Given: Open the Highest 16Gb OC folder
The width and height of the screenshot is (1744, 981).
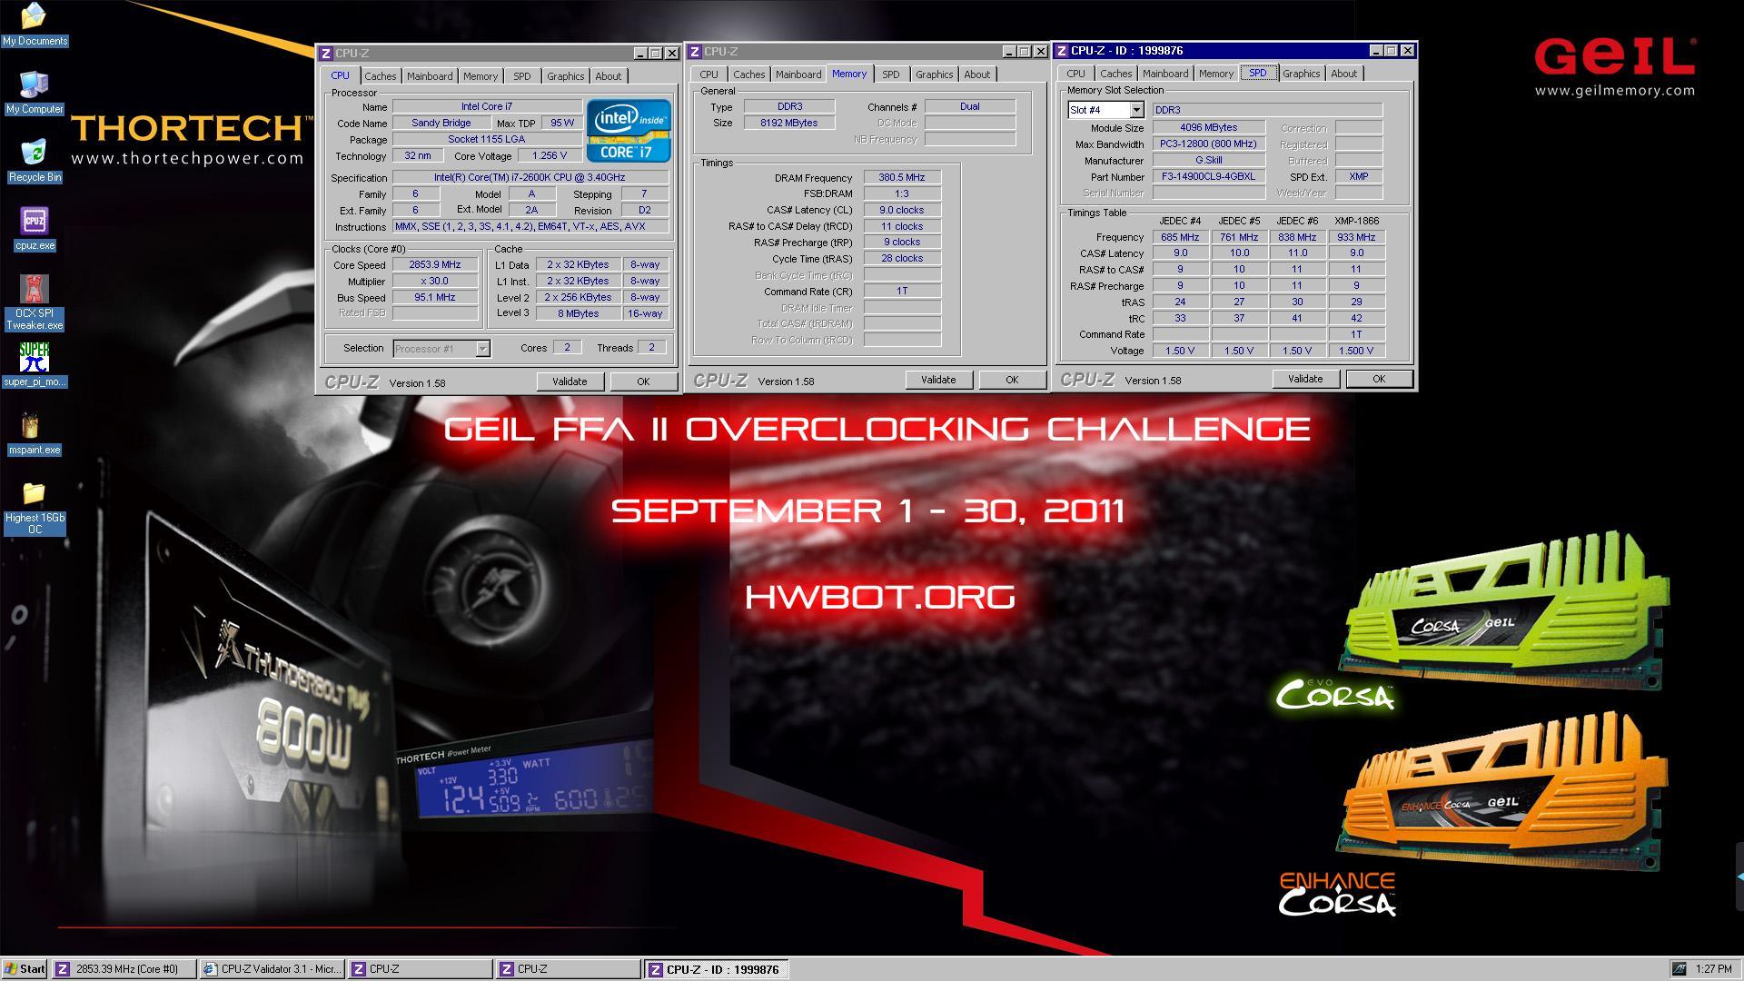Looking at the screenshot, I should tap(35, 508).
